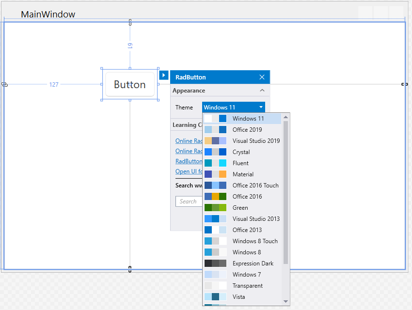This screenshot has height=310, width=412.
Task: Click the Learning Center section header
Action: click(x=187, y=125)
